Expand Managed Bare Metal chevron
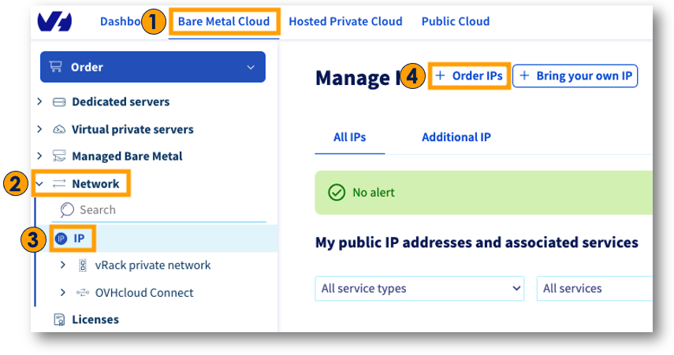Screen dimensions: 674x355 tap(39, 156)
